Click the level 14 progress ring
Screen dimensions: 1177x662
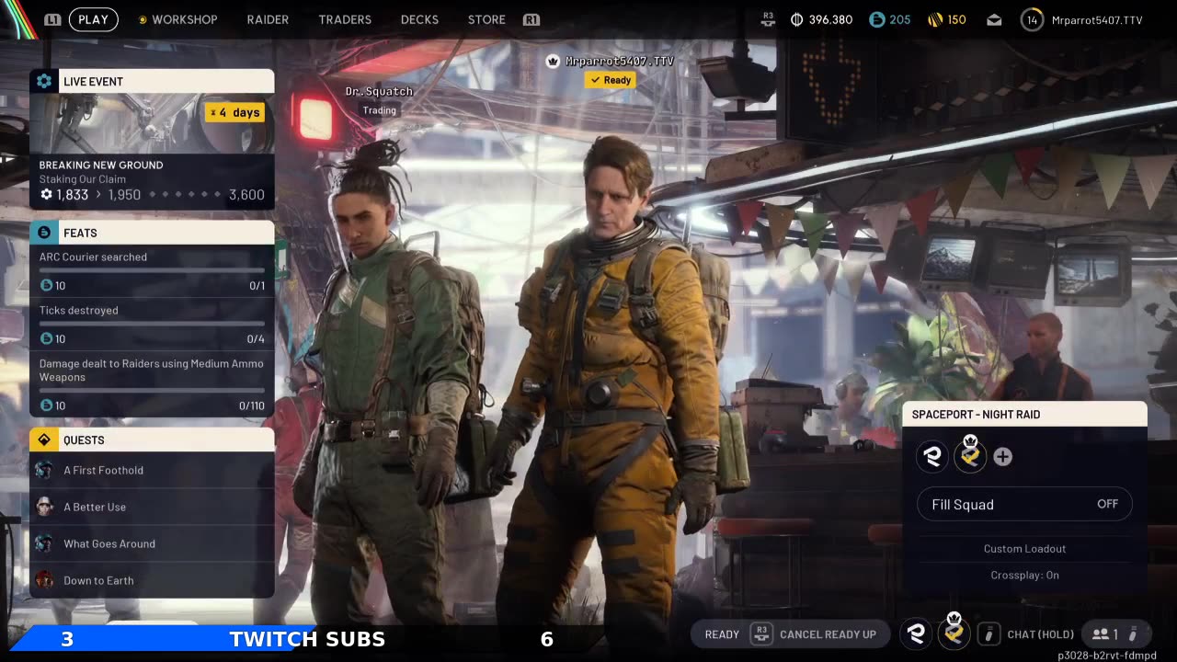click(x=1033, y=19)
